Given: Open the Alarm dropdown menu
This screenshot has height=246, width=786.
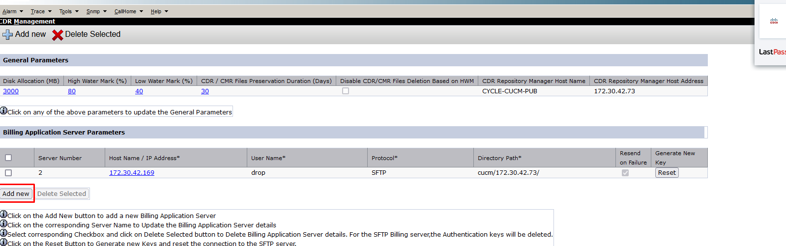Looking at the screenshot, I should point(12,11).
